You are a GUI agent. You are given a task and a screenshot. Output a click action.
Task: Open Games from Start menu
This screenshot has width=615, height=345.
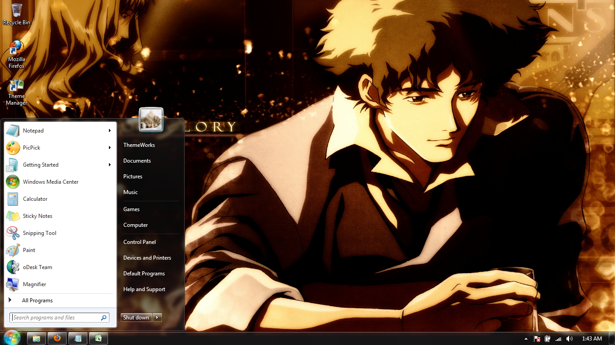coord(131,209)
